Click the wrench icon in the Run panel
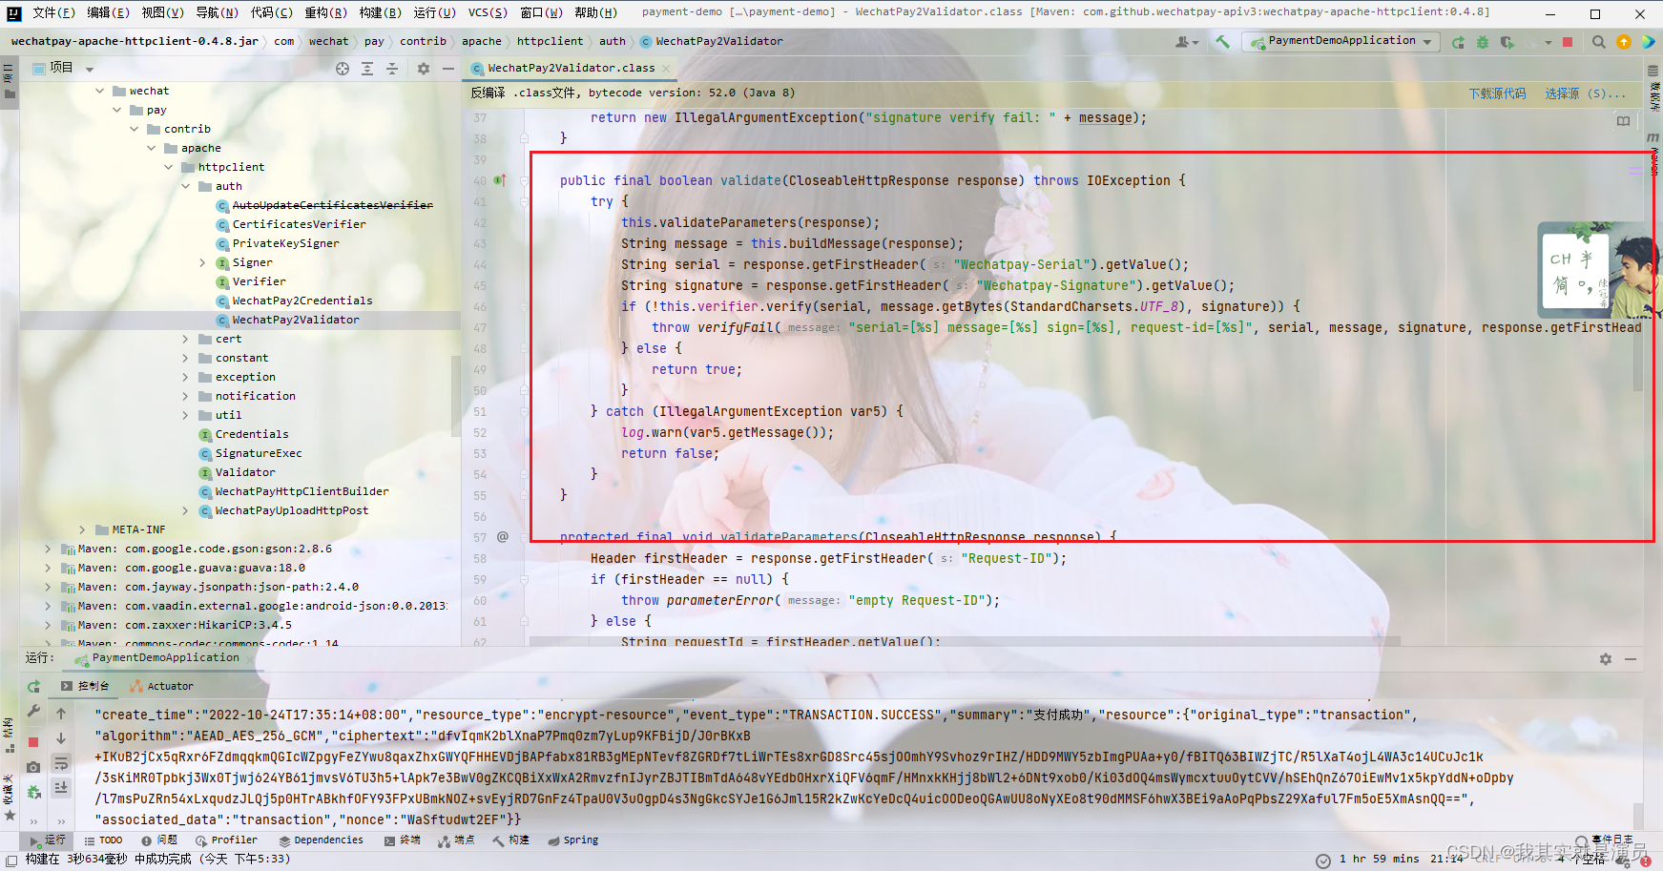This screenshot has width=1663, height=871. pos(33,712)
